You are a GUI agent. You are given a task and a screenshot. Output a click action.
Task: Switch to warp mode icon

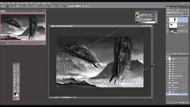click(83, 6)
